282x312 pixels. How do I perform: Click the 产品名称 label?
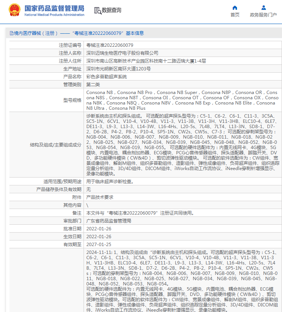click(x=72, y=77)
